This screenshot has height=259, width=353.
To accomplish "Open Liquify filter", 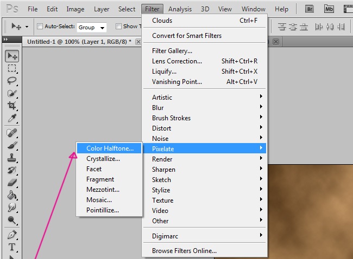I will point(204,72).
